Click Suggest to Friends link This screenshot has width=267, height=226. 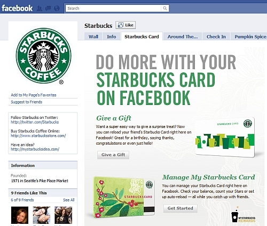(27, 102)
